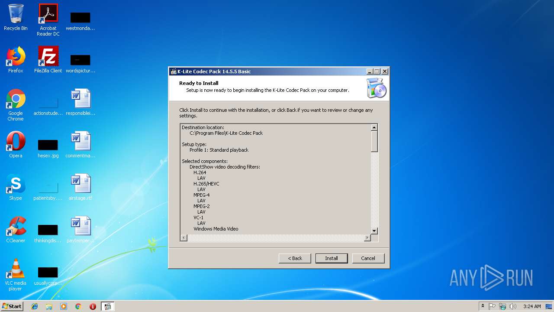Image resolution: width=554 pixels, height=312 pixels.
Task: Click the horizontal scroll-left arrow
Action: (x=184, y=238)
